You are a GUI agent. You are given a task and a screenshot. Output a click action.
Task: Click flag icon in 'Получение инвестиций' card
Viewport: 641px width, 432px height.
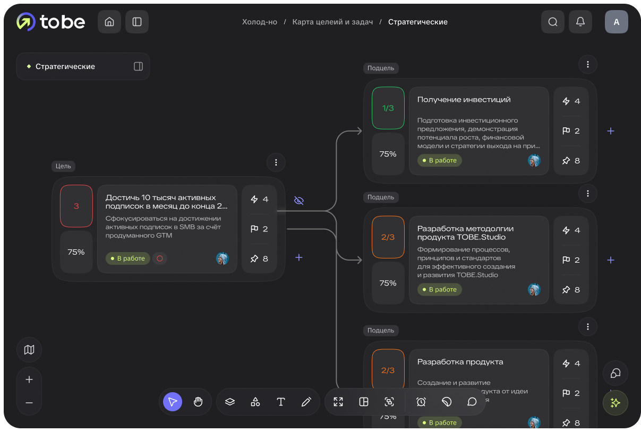tap(566, 131)
